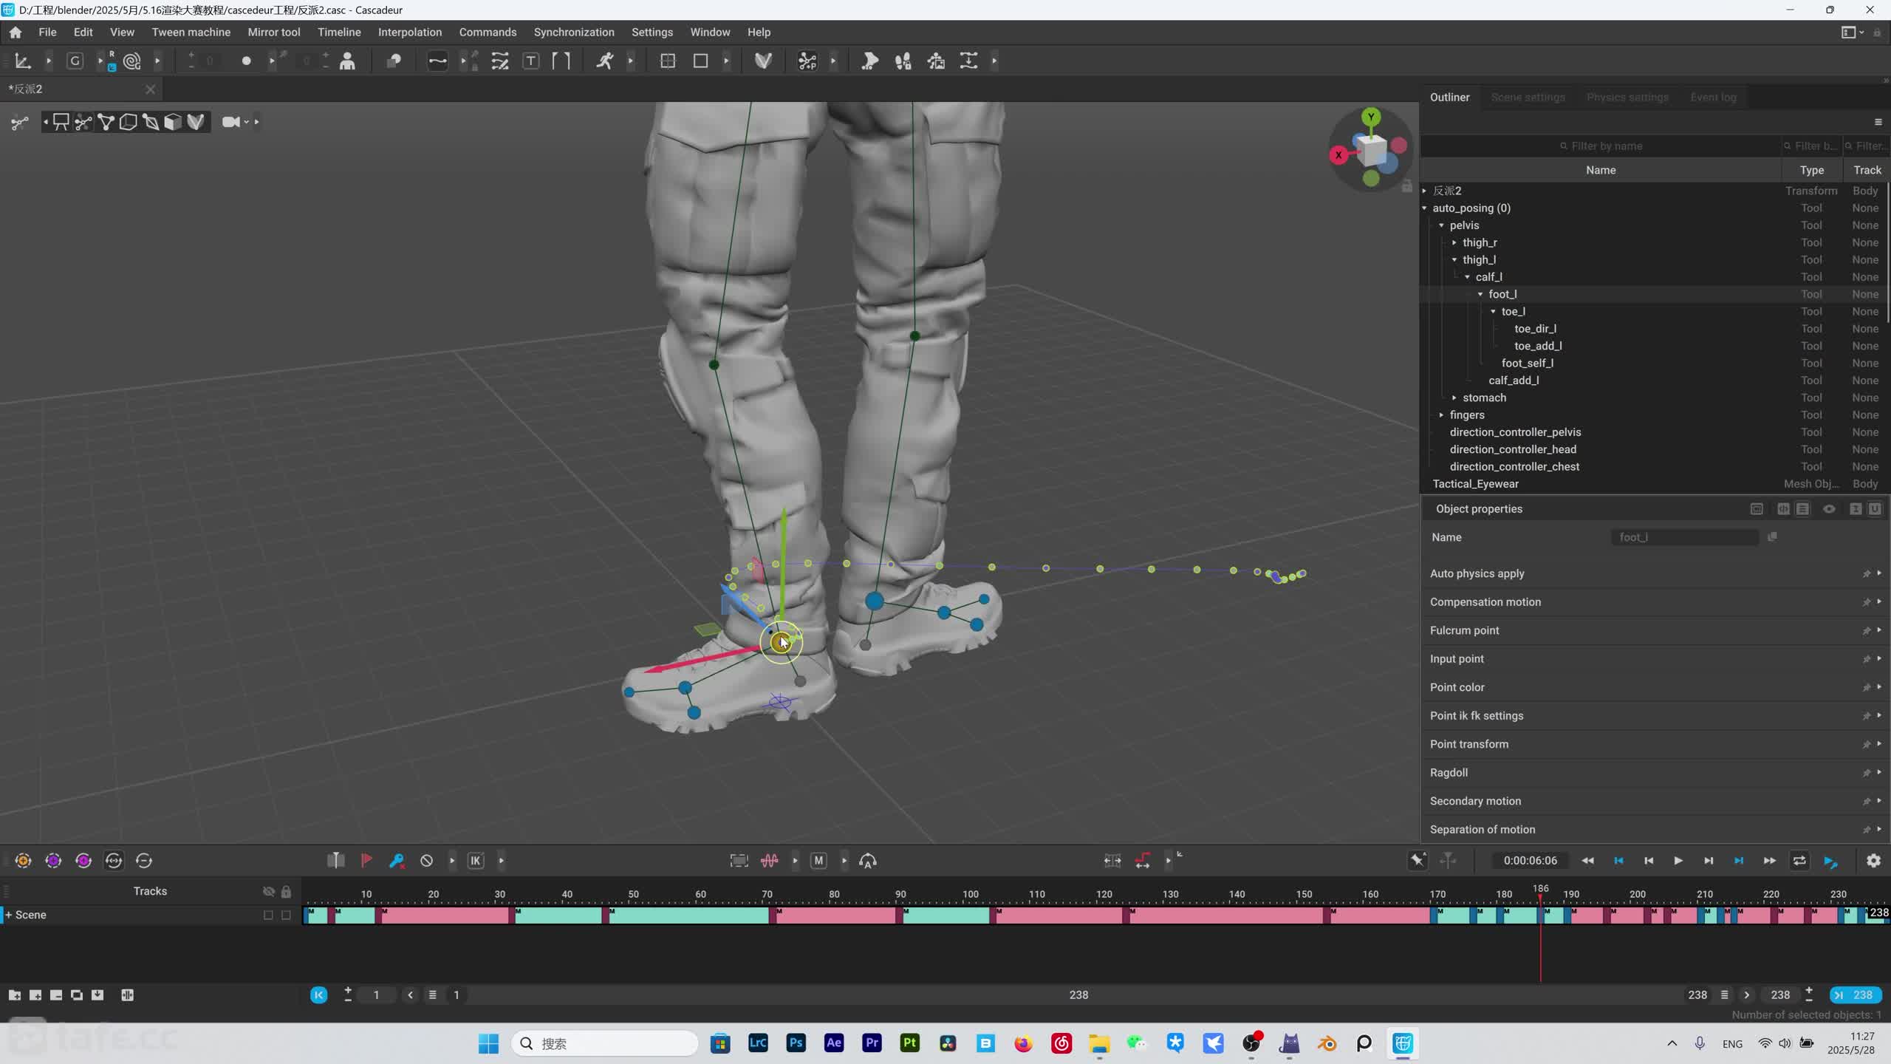1891x1064 pixels.
Task: Click the global axis manipulator icon
Action: (23, 61)
